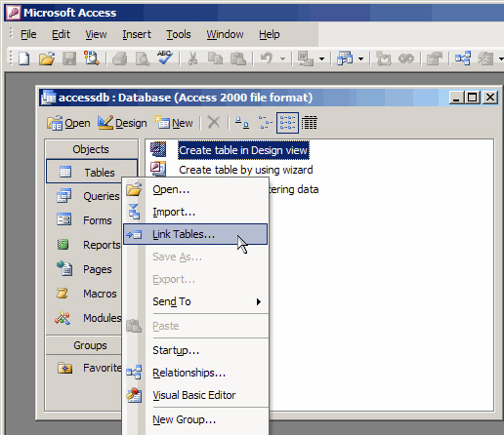The width and height of the screenshot is (504, 435).
Task: Open Relationships from the main toolbar icon
Action: (x=463, y=59)
